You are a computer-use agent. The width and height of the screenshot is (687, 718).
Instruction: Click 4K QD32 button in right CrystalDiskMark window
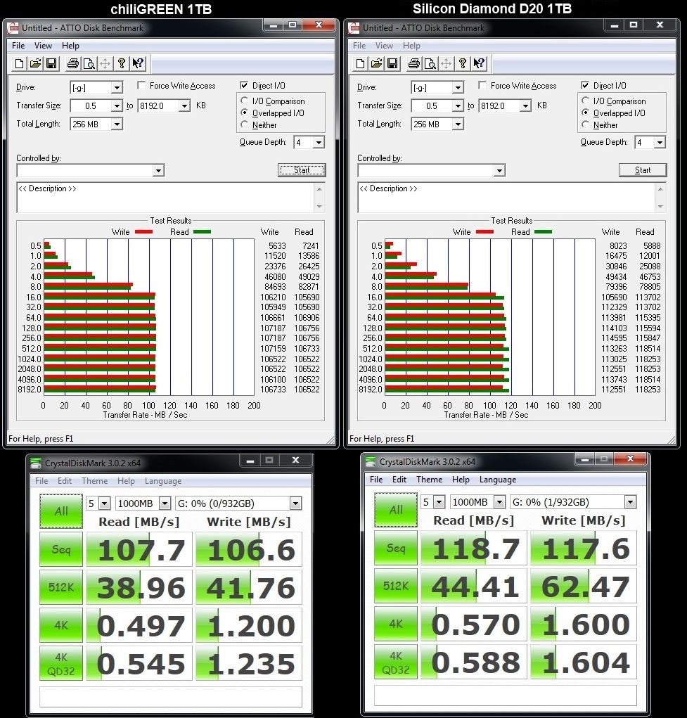click(396, 662)
